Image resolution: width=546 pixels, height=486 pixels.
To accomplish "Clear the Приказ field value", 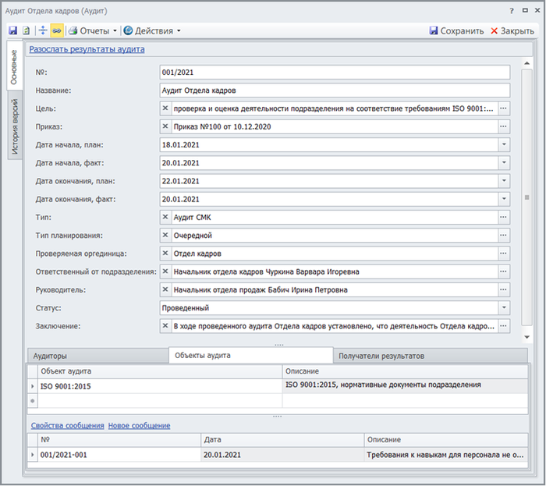I will pyautogui.click(x=165, y=126).
